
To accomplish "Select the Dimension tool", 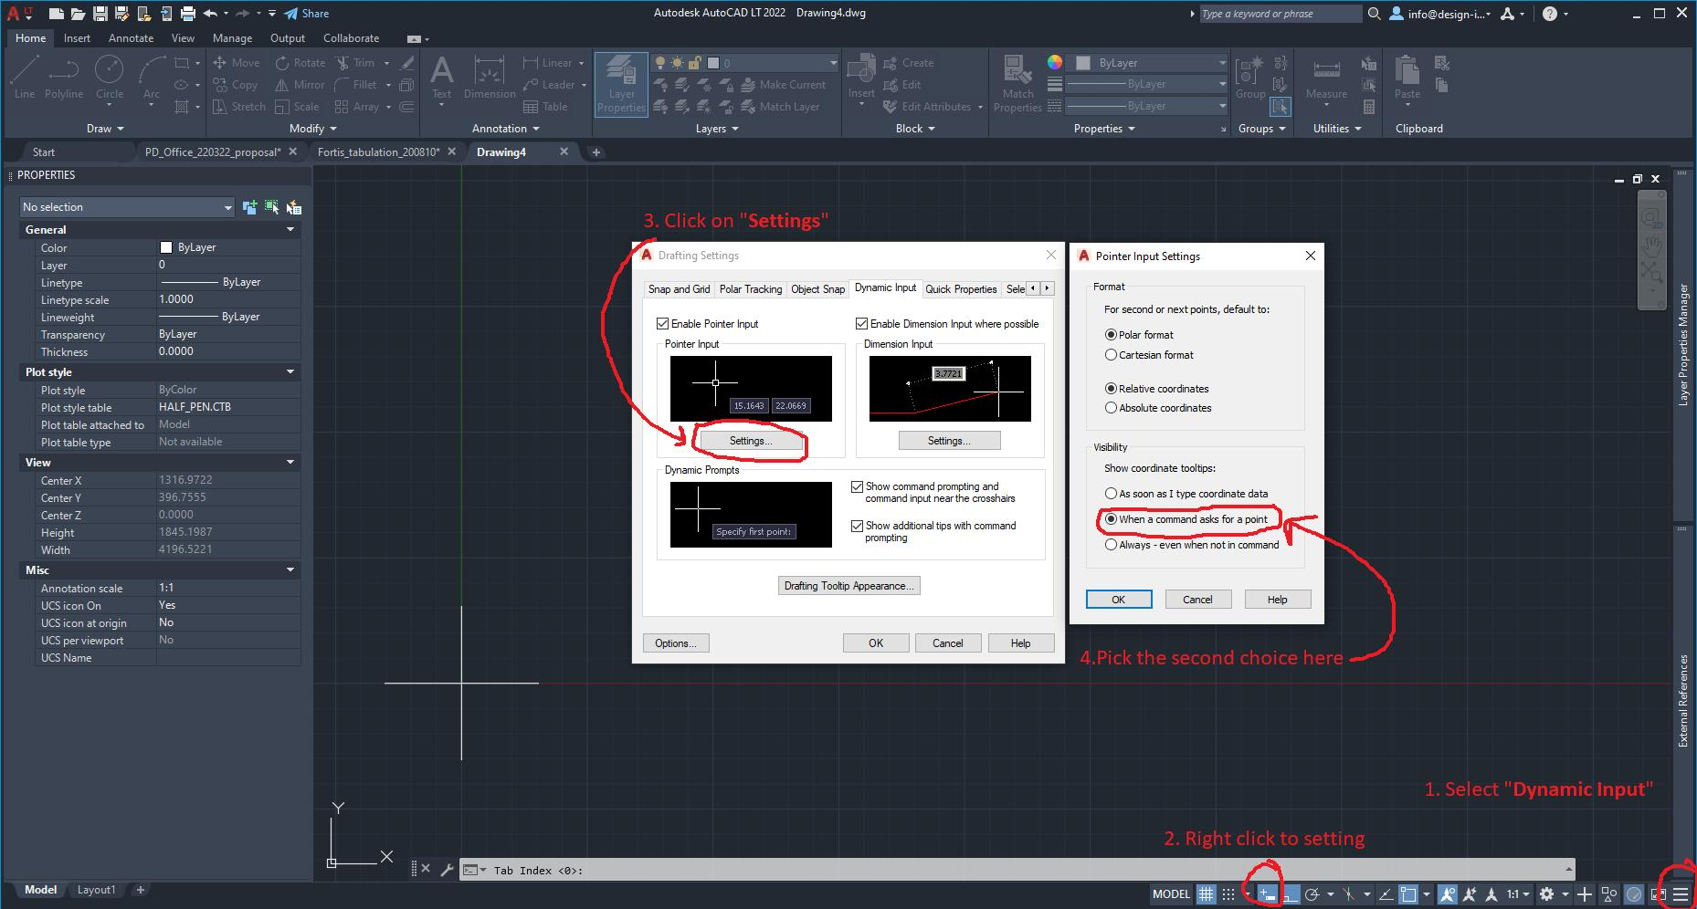I will point(490,77).
